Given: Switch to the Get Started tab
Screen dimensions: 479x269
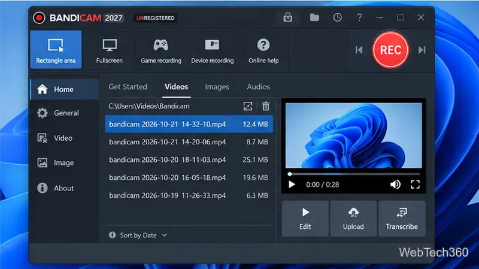Looking at the screenshot, I should point(128,87).
